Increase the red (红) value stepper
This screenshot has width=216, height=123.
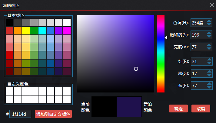click(209, 60)
